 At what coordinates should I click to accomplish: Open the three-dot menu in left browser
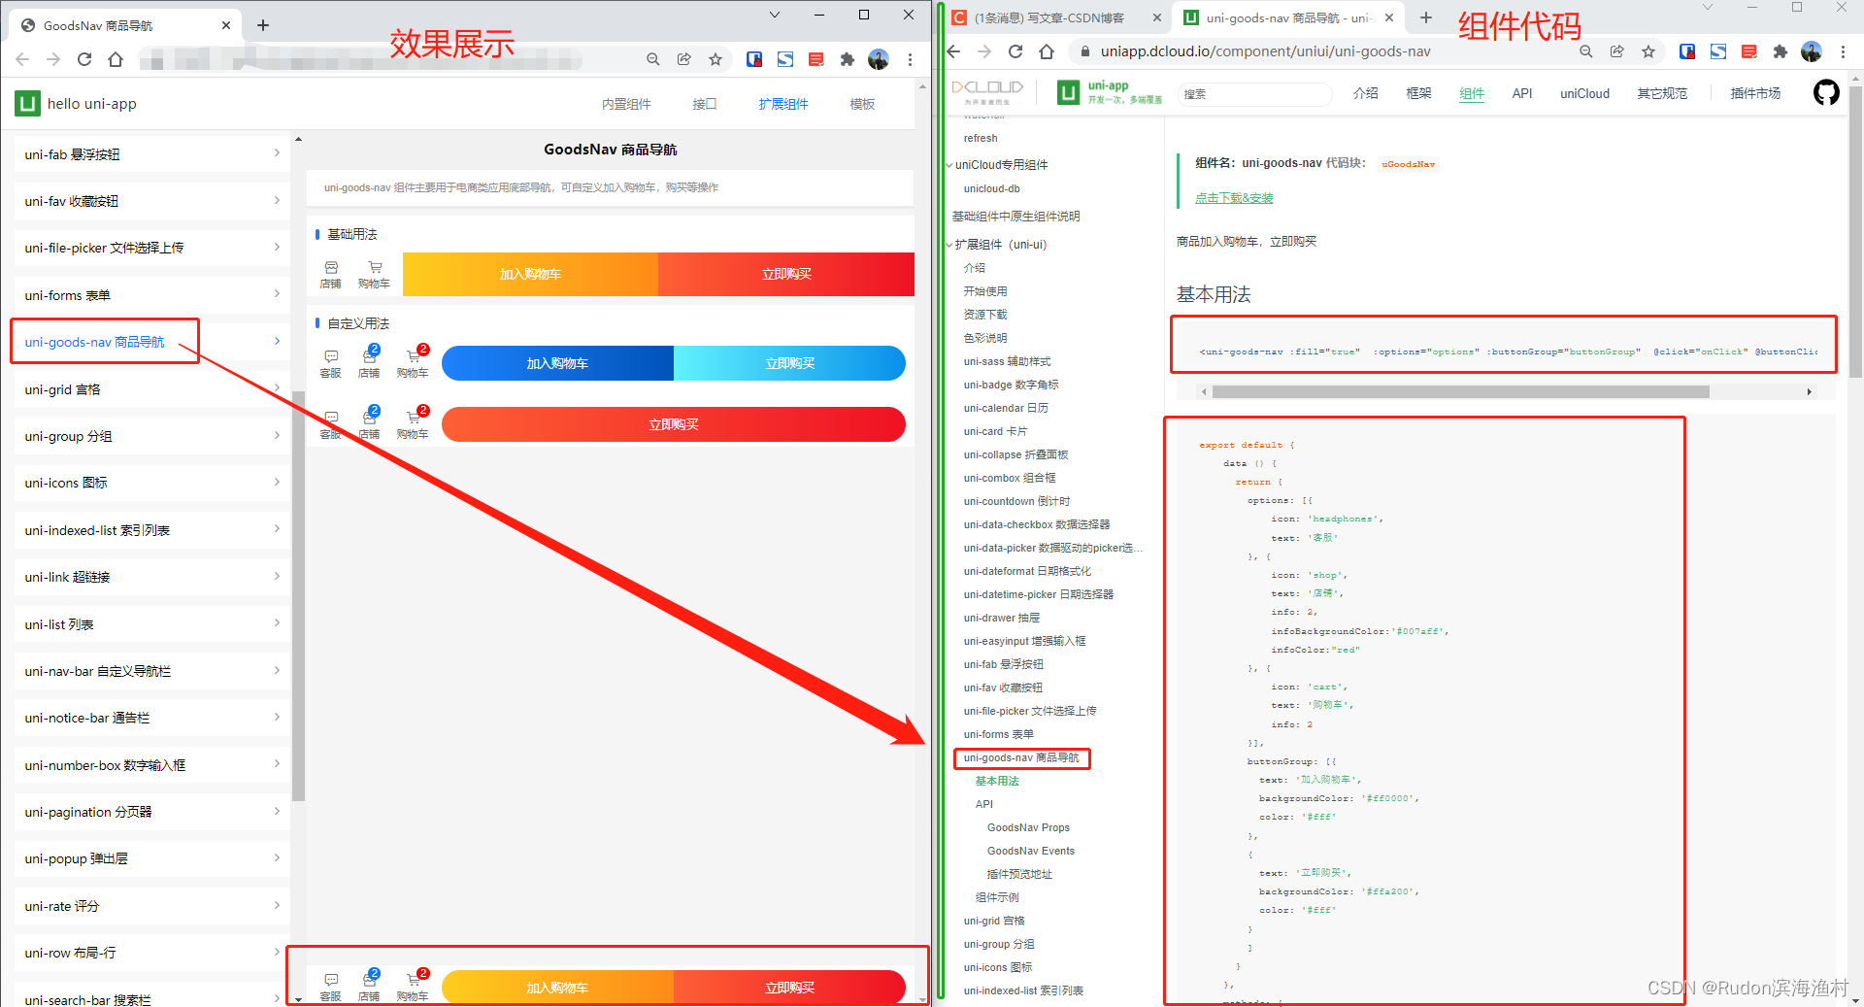pos(910,59)
